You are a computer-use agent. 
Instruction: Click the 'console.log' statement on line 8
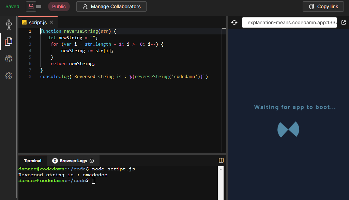pos(124,77)
